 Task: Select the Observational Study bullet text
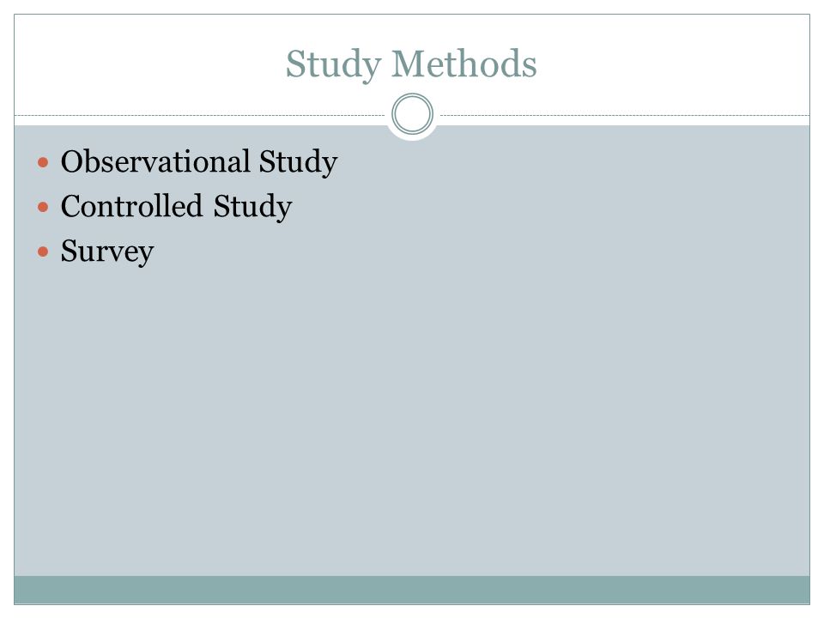pyautogui.click(x=199, y=162)
